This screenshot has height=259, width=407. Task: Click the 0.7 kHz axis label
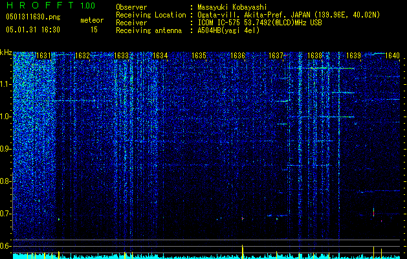click(x=6, y=214)
